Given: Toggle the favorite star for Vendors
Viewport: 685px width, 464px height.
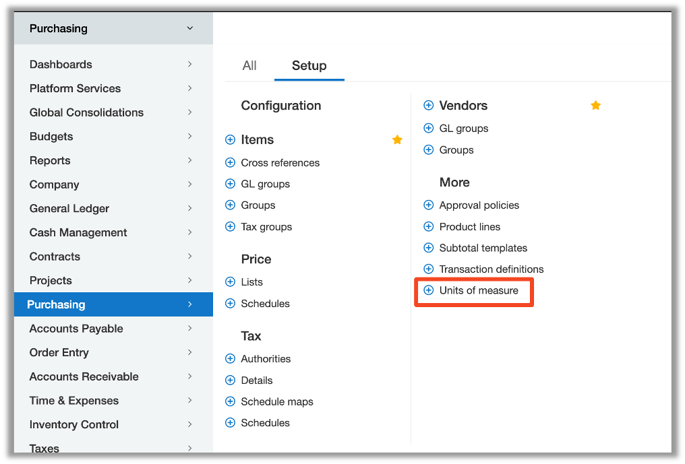Looking at the screenshot, I should 595,106.
